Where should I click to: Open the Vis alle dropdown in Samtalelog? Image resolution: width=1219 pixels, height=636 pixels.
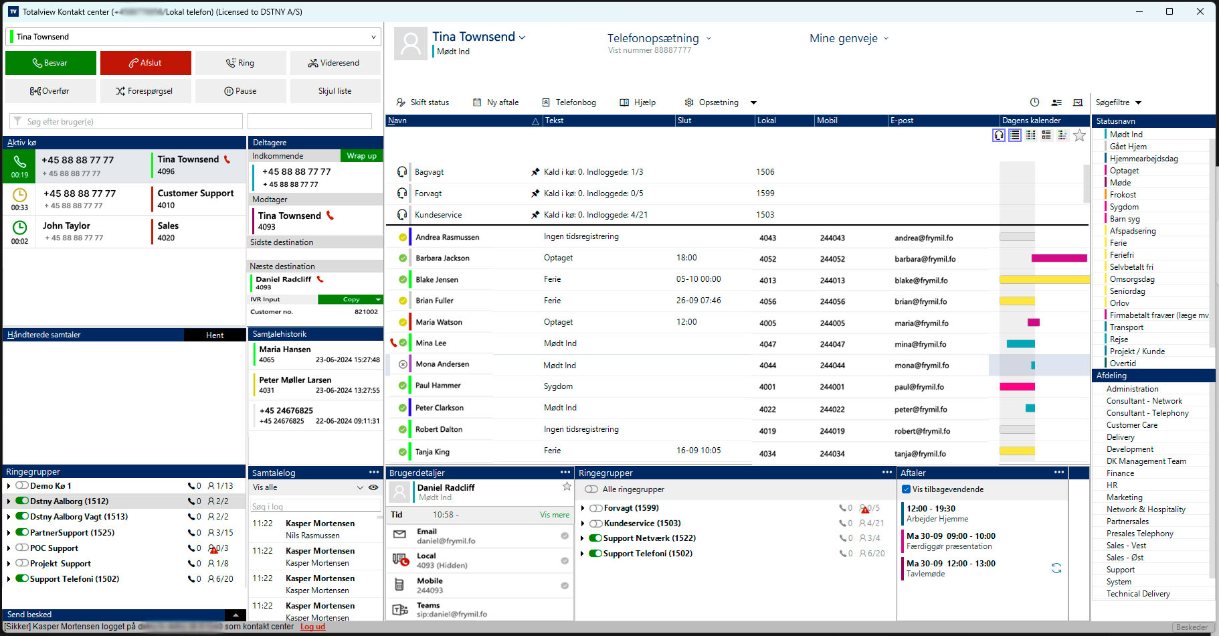click(x=360, y=487)
